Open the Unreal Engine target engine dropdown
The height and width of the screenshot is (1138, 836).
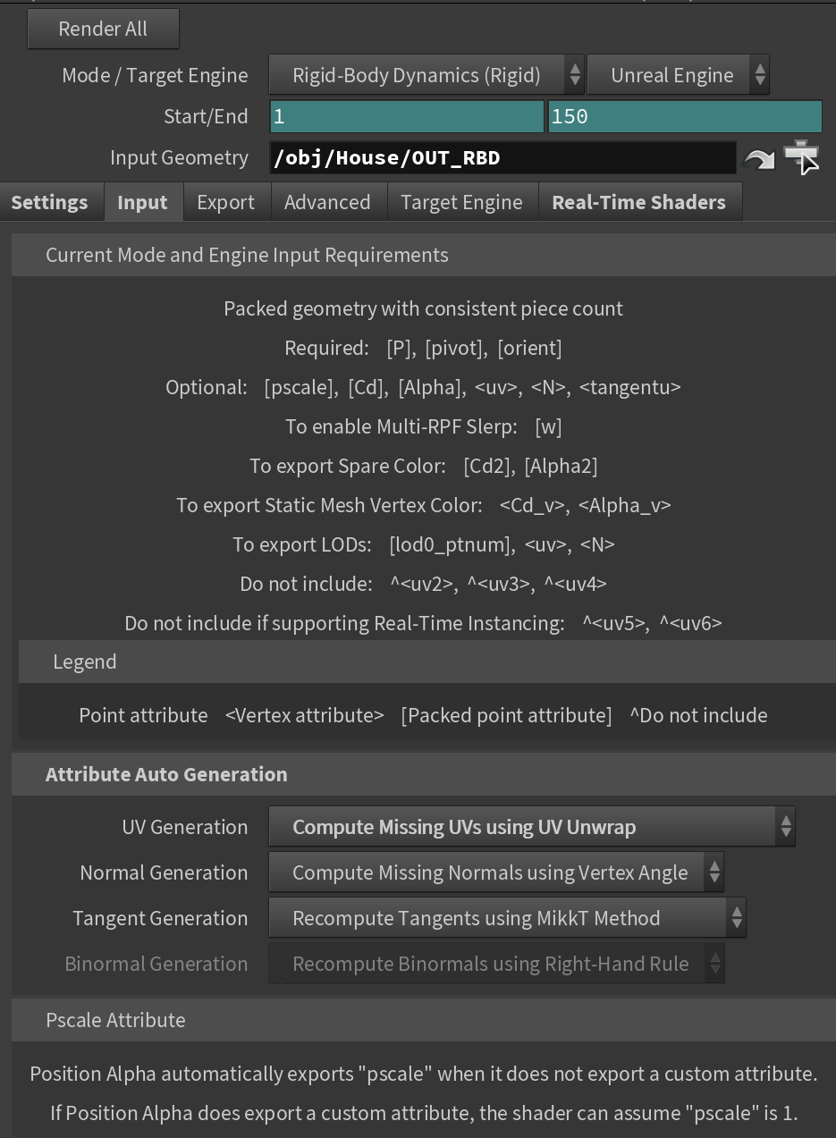pyautogui.click(x=678, y=75)
